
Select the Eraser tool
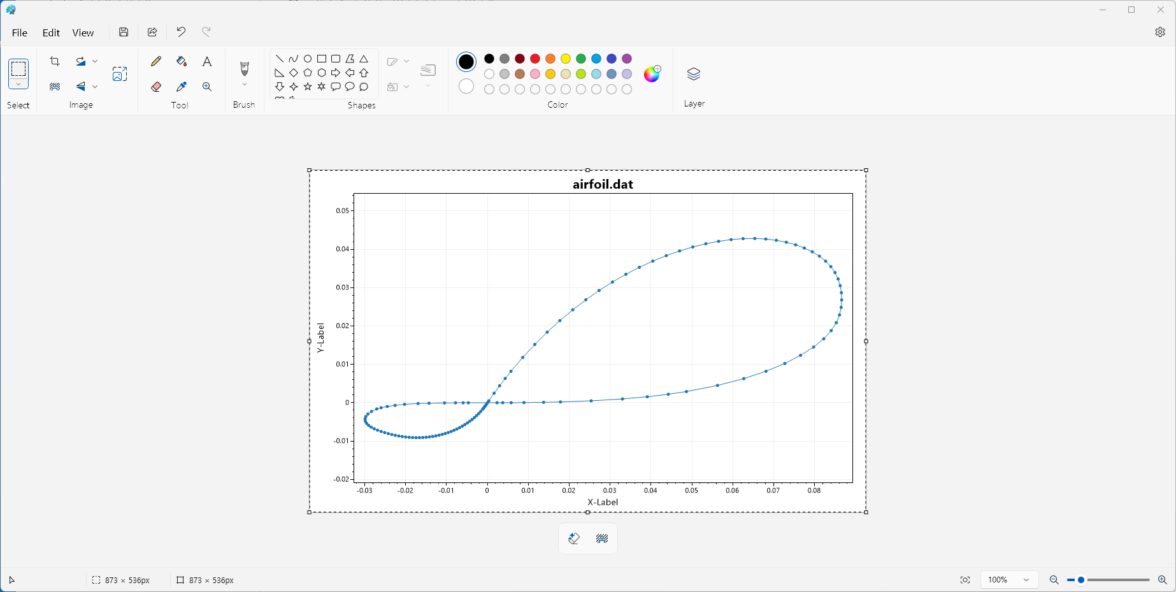(x=156, y=87)
